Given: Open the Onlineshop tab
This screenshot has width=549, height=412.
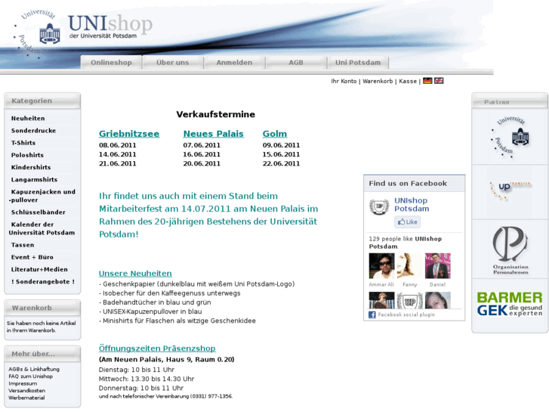Looking at the screenshot, I should click(111, 63).
